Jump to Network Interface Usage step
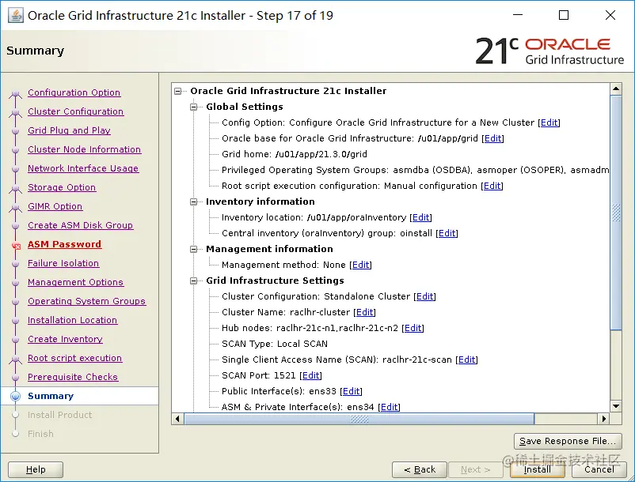635x482 pixels. [83, 168]
